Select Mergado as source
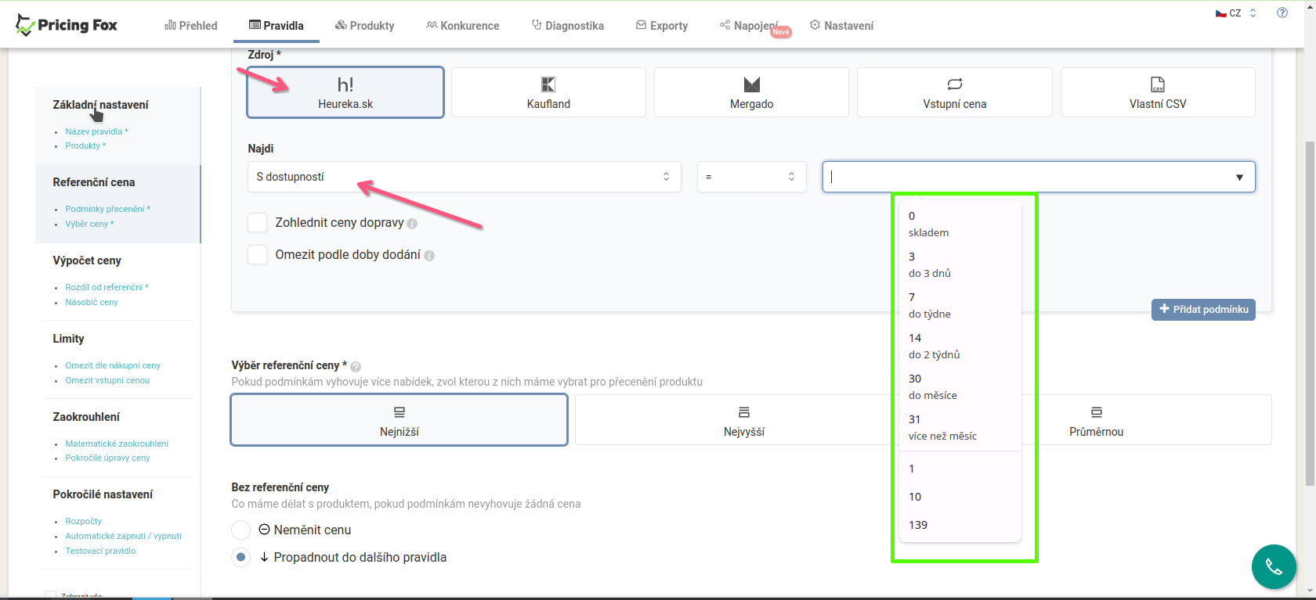1316x600 pixels. coord(752,92)
